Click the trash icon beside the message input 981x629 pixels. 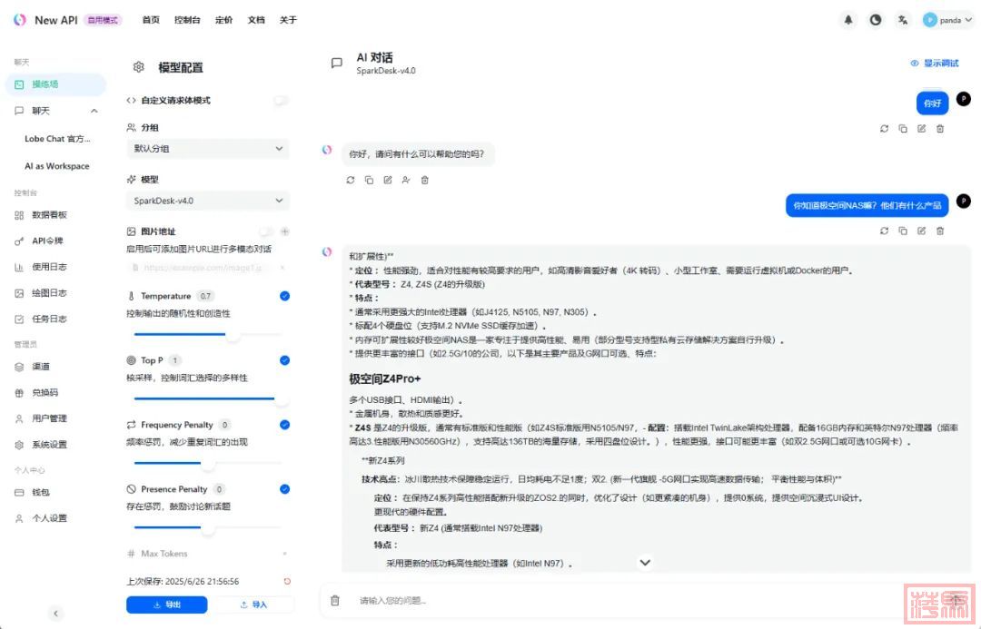pyautogui.click(x=335, y=600)
